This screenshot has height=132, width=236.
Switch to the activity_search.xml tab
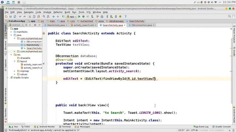[x=84, y=25]
